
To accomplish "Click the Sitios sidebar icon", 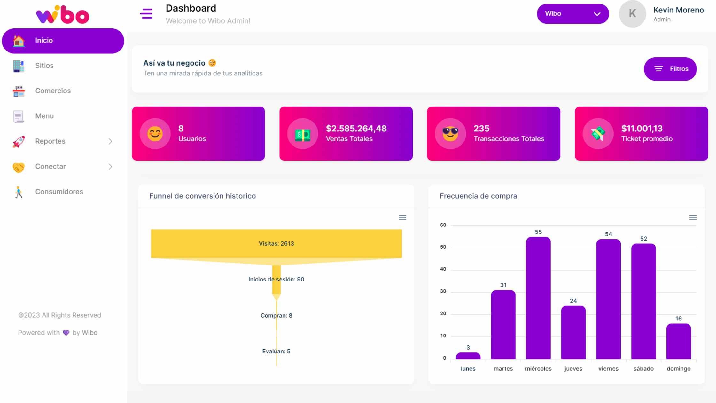I will [18, 66].
